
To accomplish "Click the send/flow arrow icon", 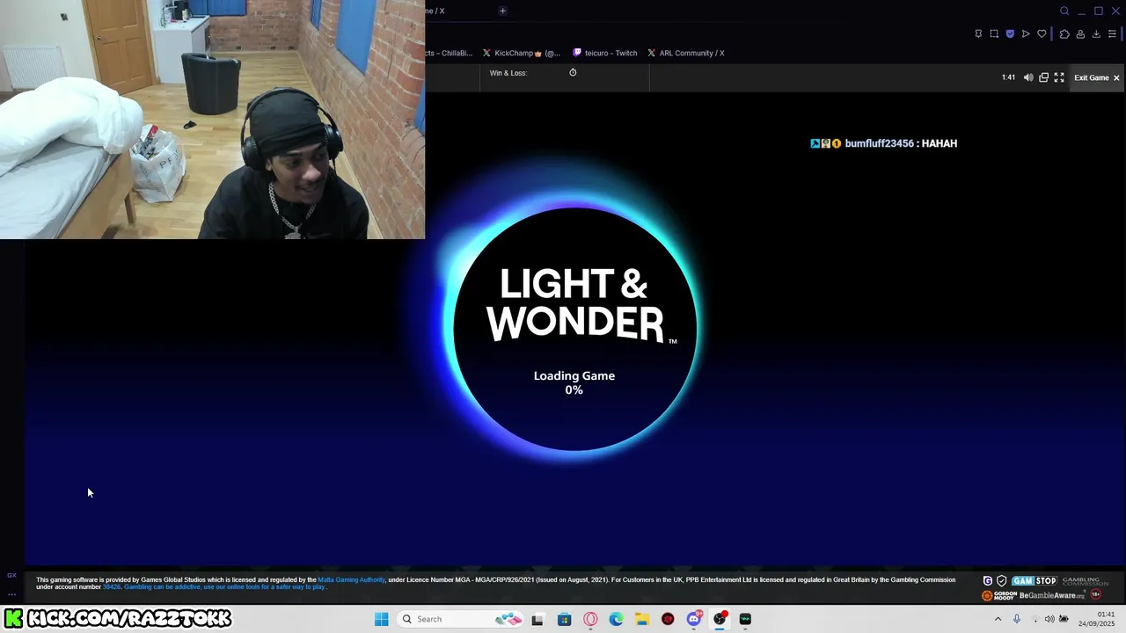I will [x=1026, y=34].
